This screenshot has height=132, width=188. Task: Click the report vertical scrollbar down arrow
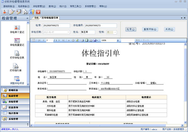[x=185, y=122]
